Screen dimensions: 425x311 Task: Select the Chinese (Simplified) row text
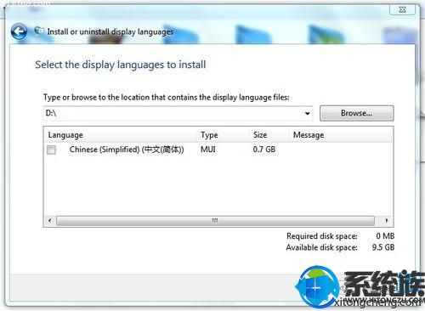click(x=127, y=150)
